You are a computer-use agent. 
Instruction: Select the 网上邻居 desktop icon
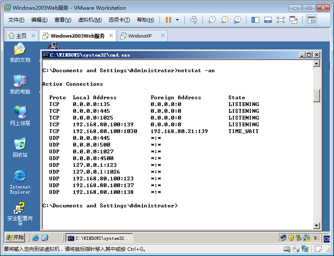[x=20, y=116]
